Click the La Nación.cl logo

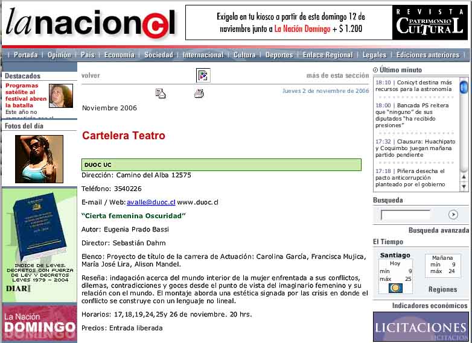[x=90, y=22]
